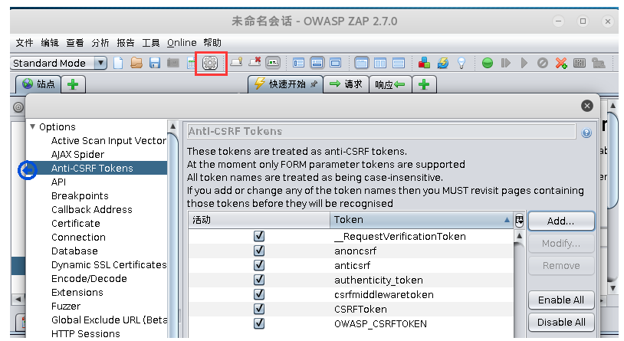The image size is (624, 341).
Task: Click the Hide Unpinned Tabs red-X icon
Action: pyautogui.click(x=255, y=63)
